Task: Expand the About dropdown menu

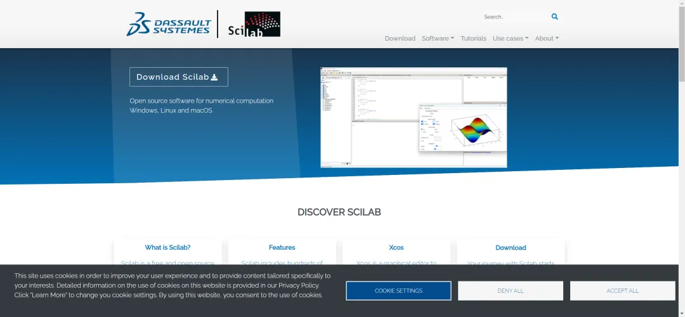Action: [547, 39]
